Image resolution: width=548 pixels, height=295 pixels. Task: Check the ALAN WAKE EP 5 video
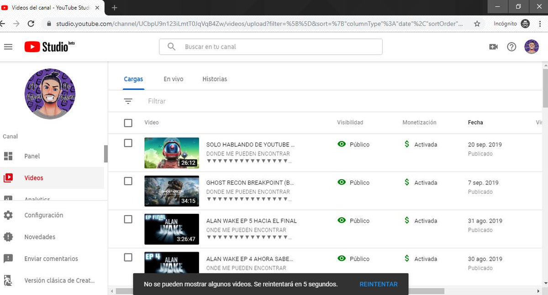tap(128, 219)
